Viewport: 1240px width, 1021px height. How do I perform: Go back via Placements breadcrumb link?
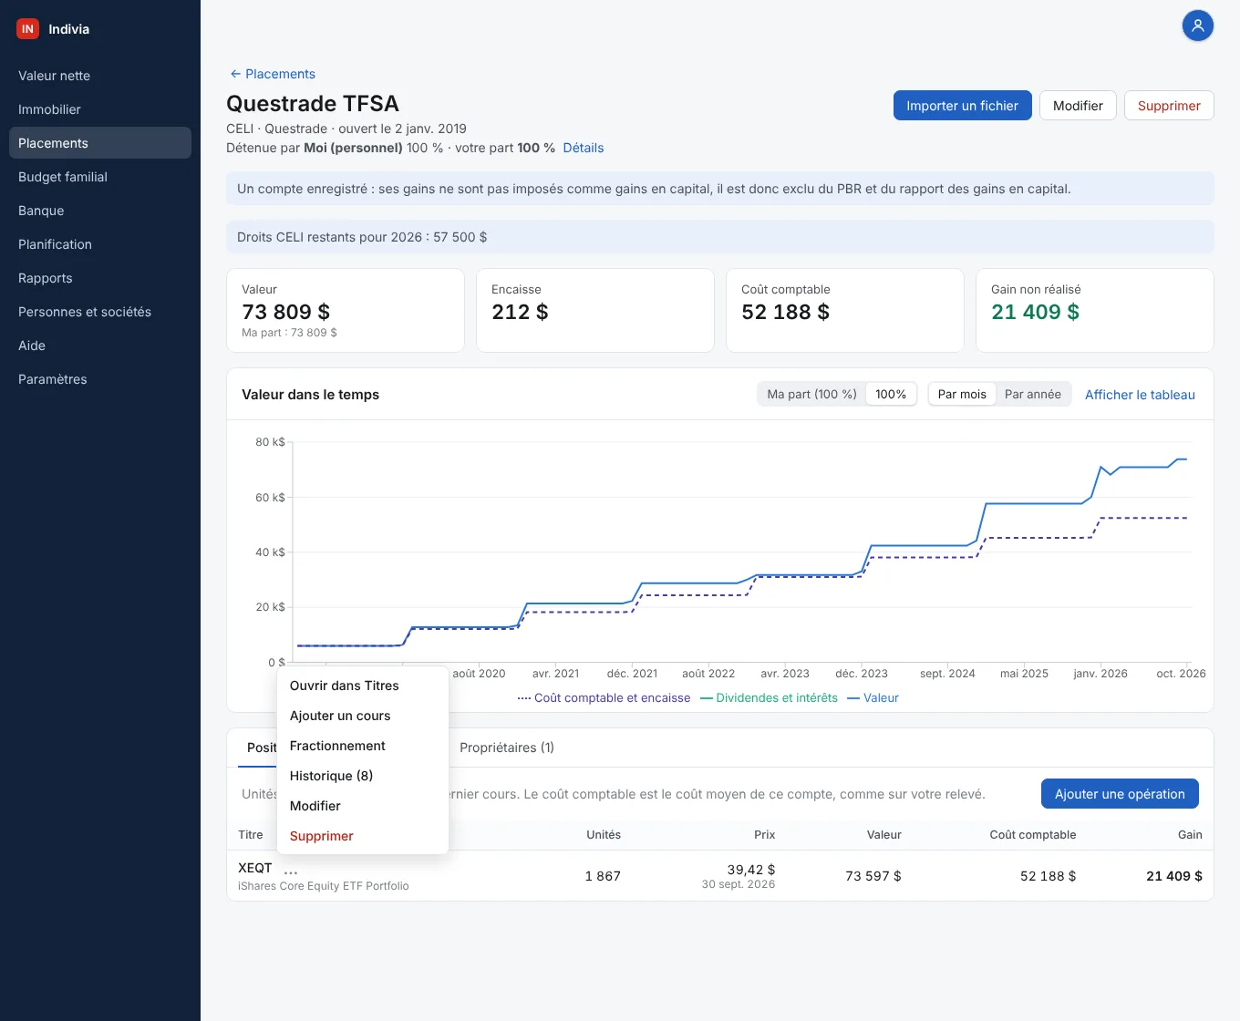coord(273,74)
